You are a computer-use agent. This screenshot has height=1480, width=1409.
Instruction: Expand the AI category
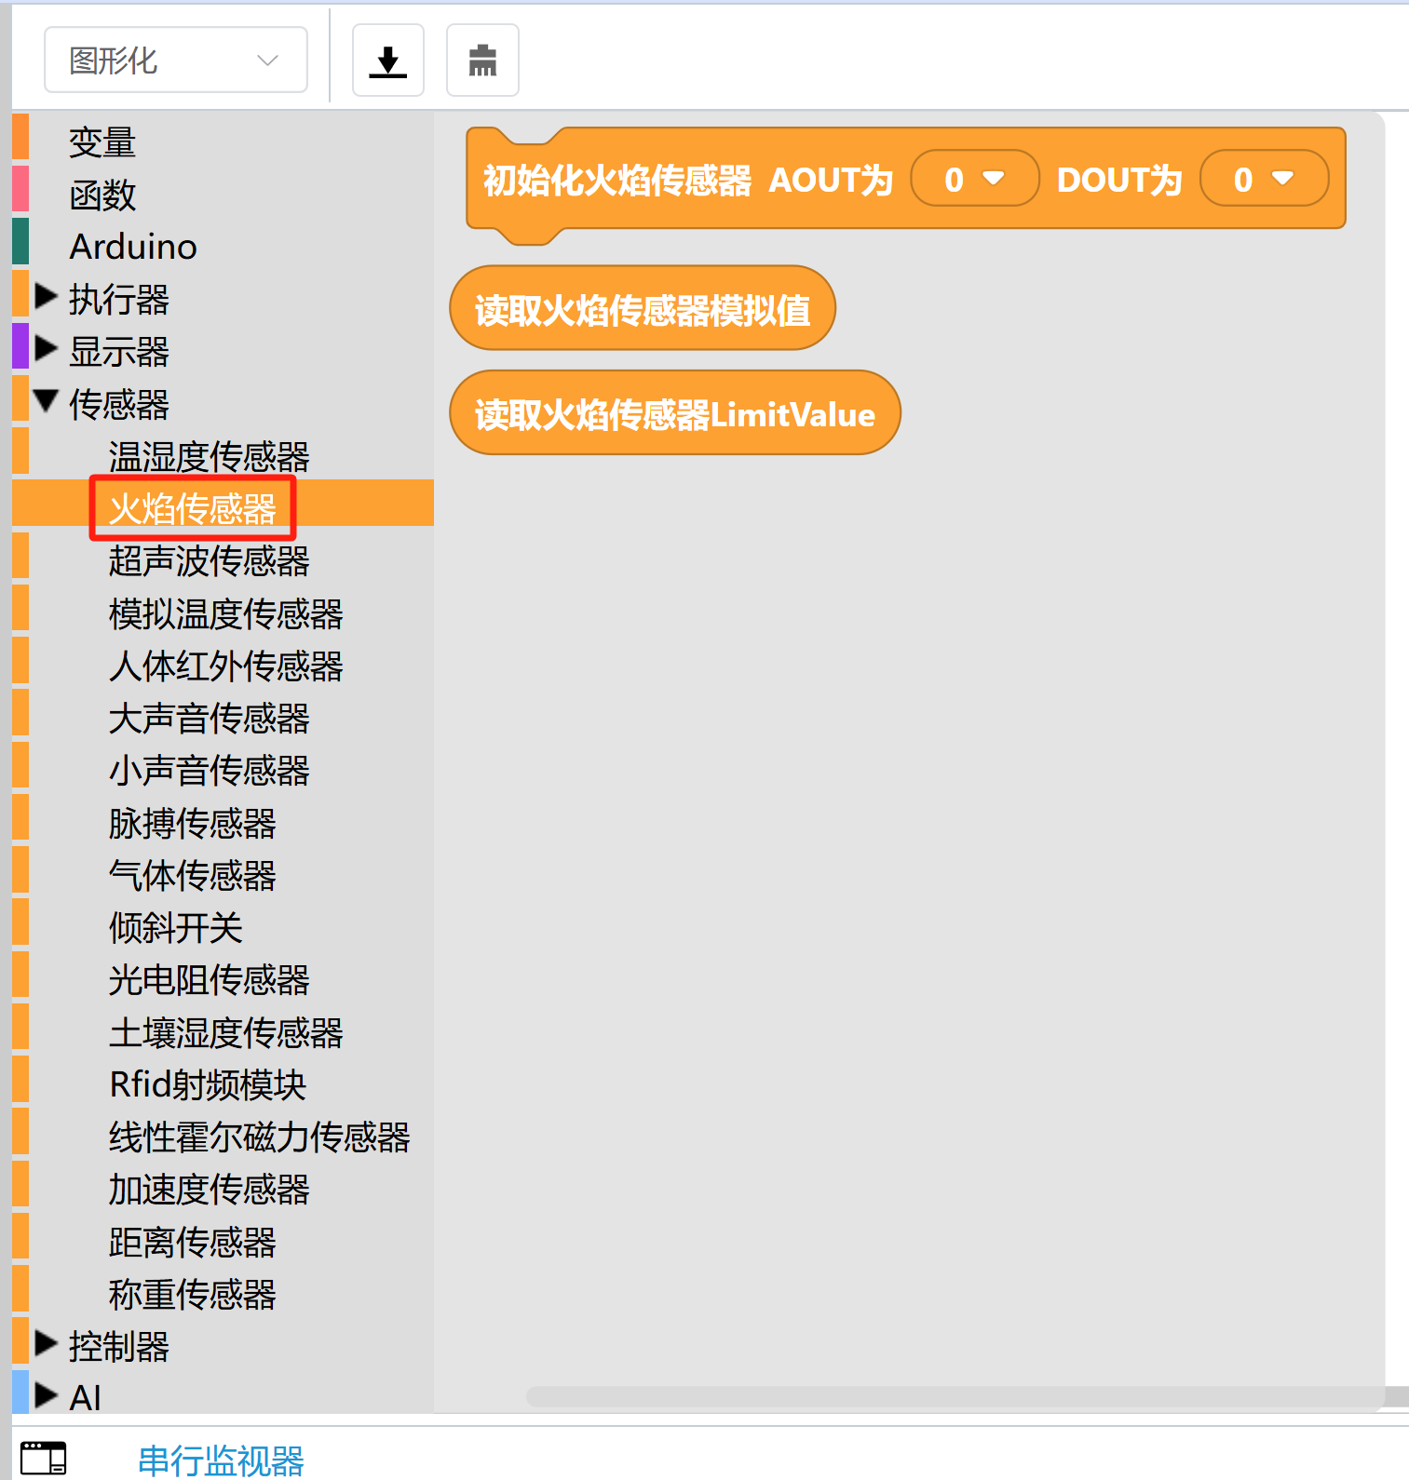pyautogui.click(x=46, y=1396)
